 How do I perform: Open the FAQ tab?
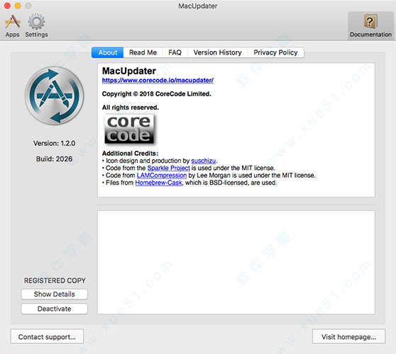(x=175, y=52)
